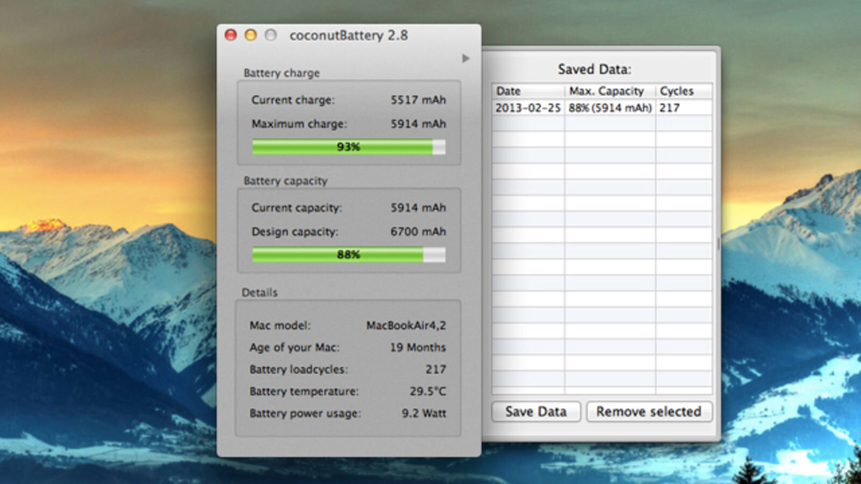
Task: Click the Battery temperature value 29.5°C
Action: (428, 392)
